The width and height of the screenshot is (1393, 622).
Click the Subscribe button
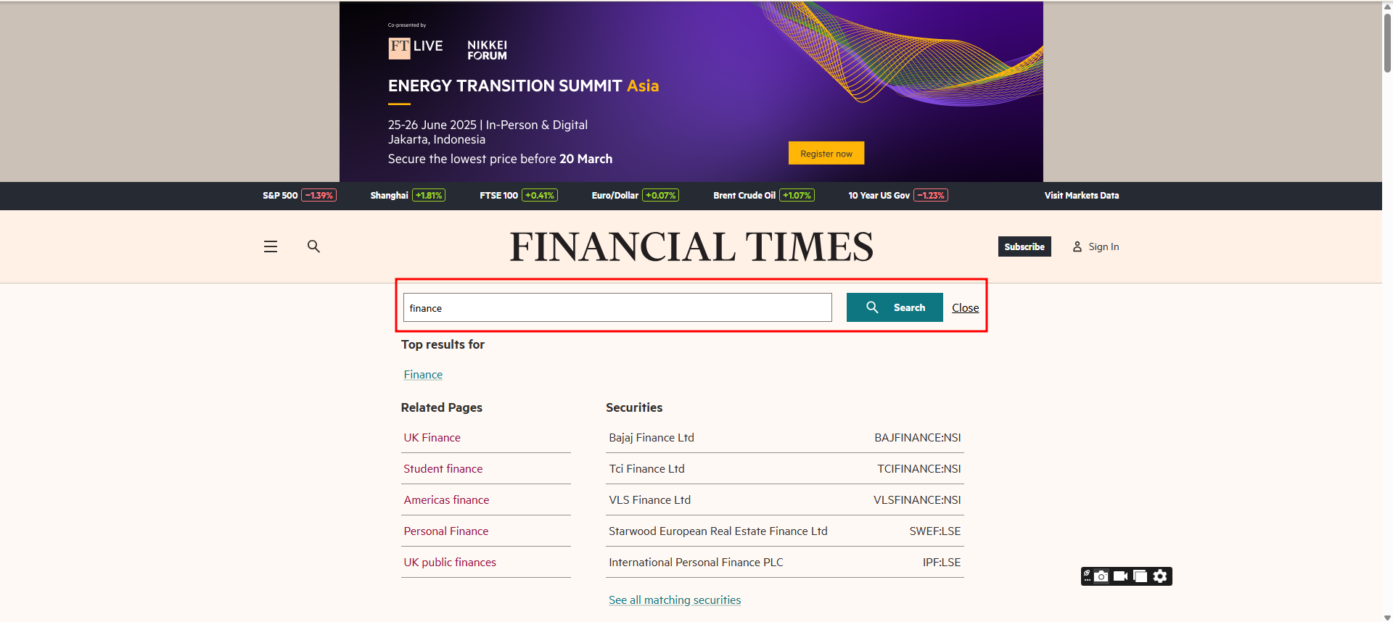[x=1024, y=247]
